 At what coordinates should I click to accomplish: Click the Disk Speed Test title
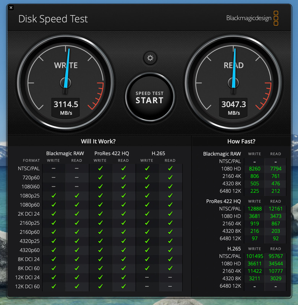pyautogui.click(x=53, y=19)
